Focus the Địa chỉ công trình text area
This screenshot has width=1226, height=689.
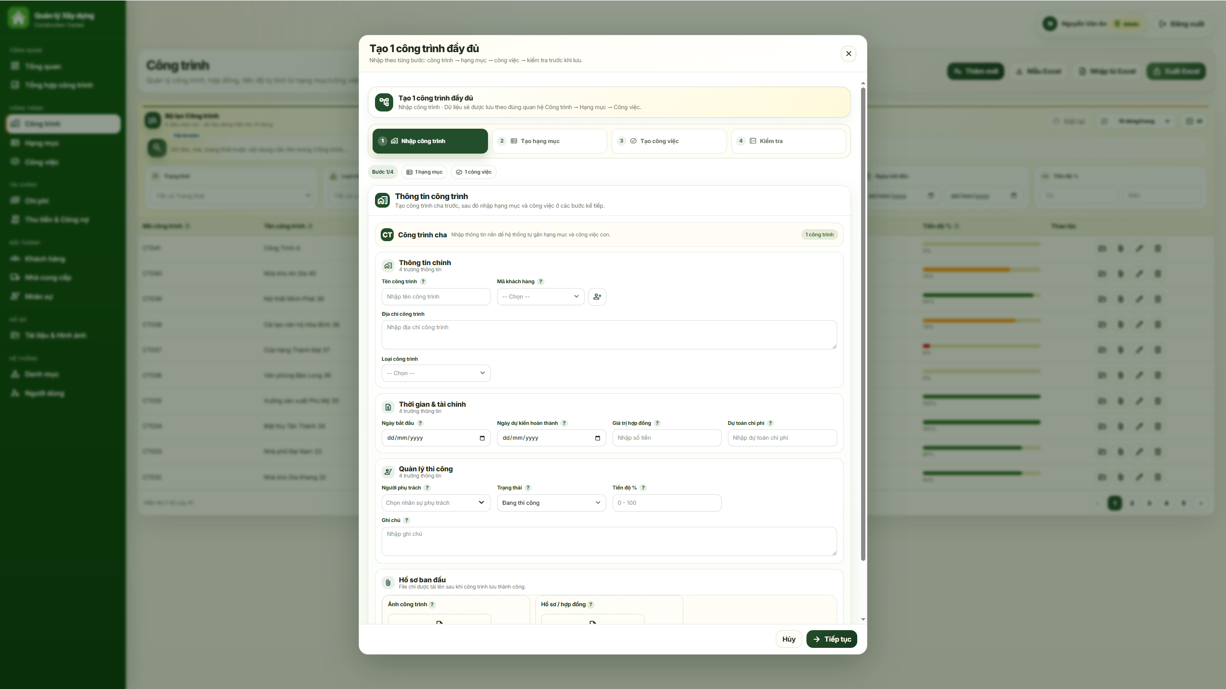(x=609, y=334)
